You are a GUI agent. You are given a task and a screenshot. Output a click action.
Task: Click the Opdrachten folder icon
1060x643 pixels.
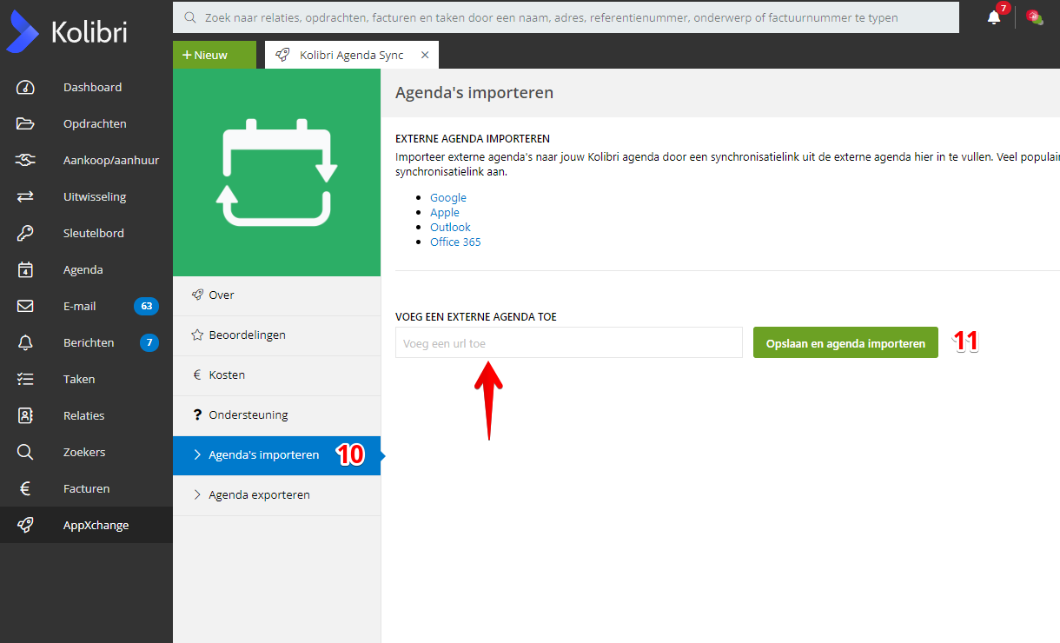tap(25, 123)
